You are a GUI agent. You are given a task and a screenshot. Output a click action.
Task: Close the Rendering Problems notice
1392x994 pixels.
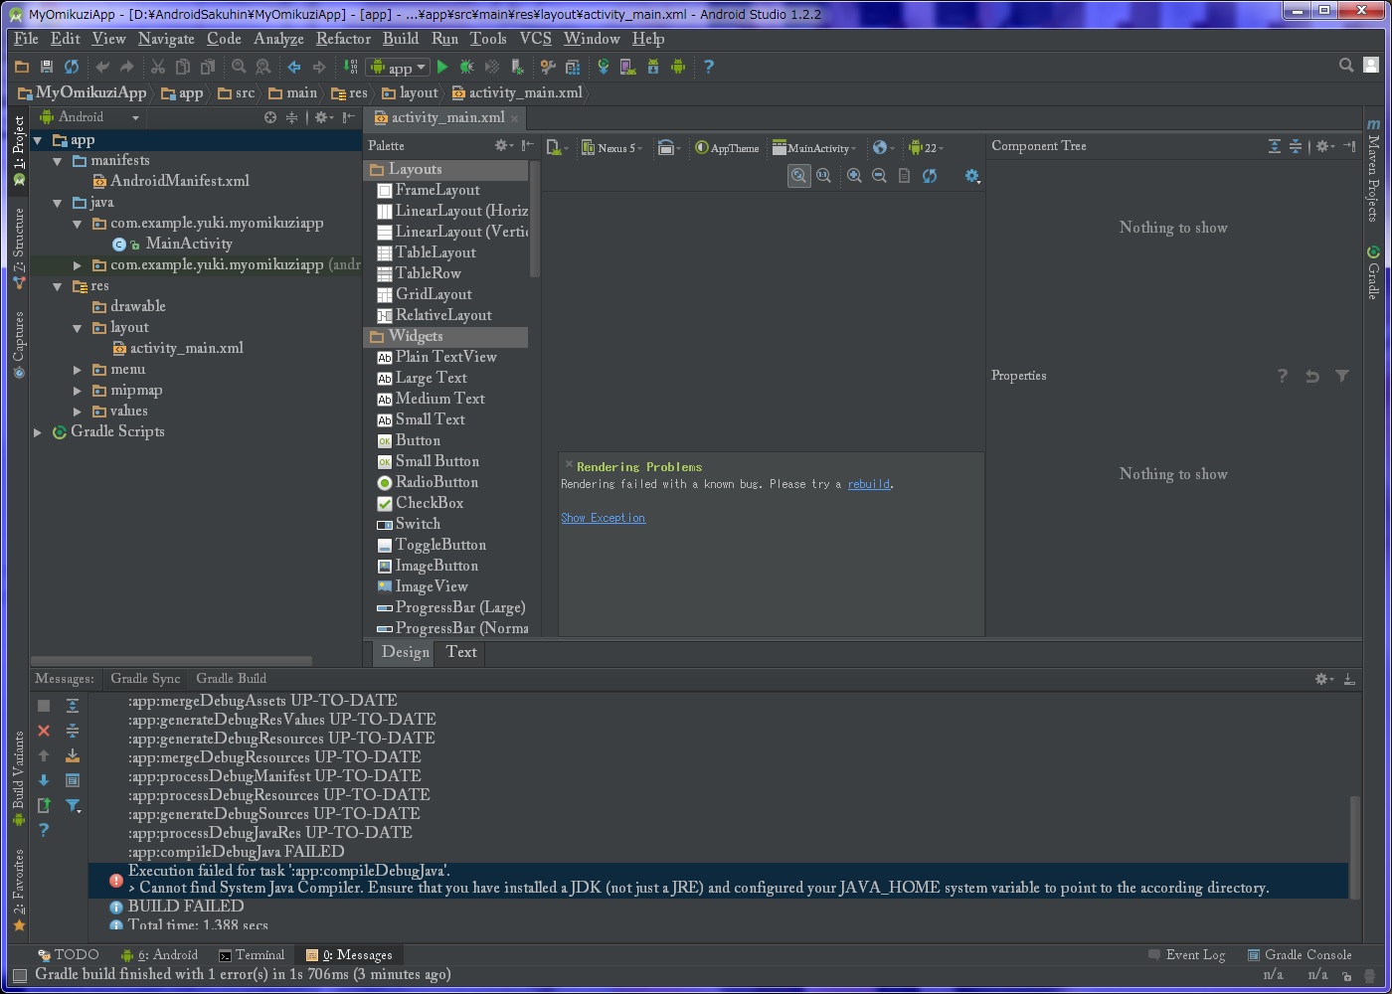click(x=569, y=464)
